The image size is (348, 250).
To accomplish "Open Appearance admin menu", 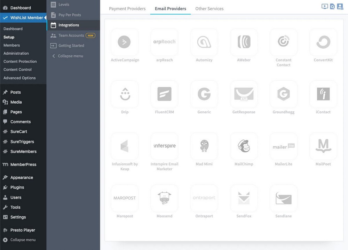I will [x=23, y=177].
